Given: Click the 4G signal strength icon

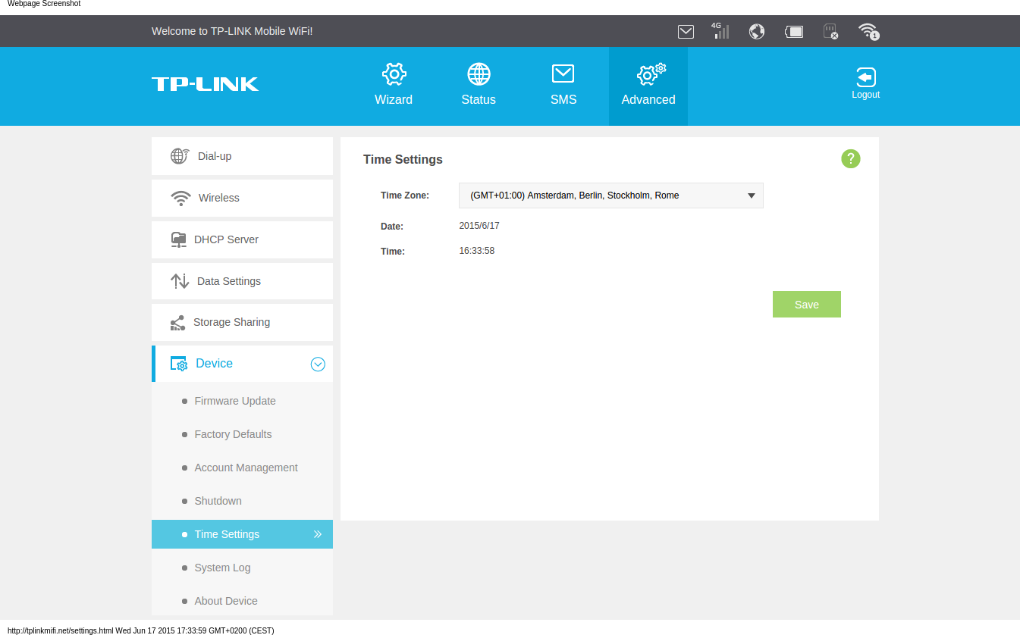Looking at the screenshot, I should tap(720, 31).
